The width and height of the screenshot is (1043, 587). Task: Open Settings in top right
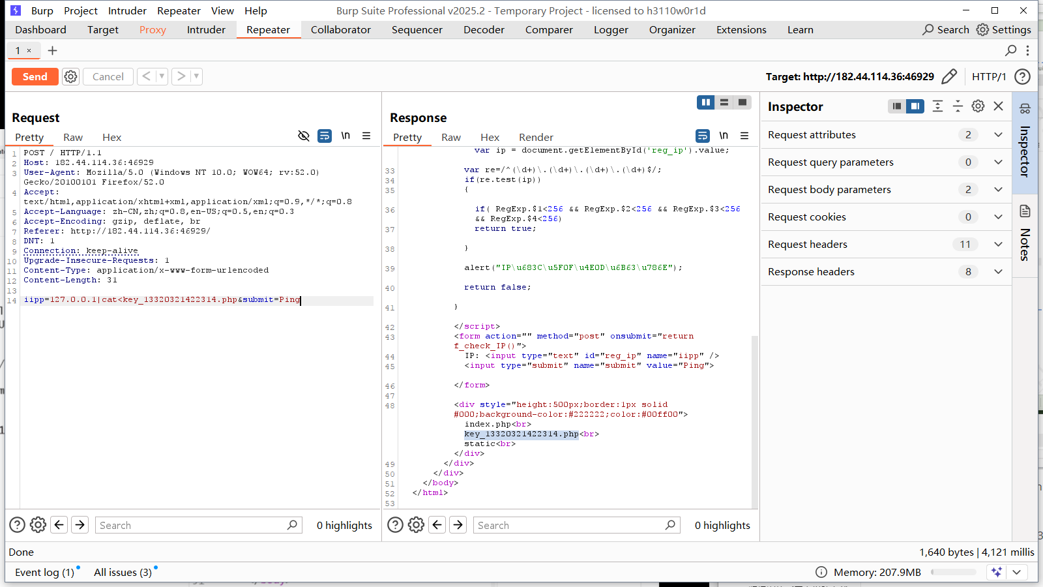(1004, 29)
